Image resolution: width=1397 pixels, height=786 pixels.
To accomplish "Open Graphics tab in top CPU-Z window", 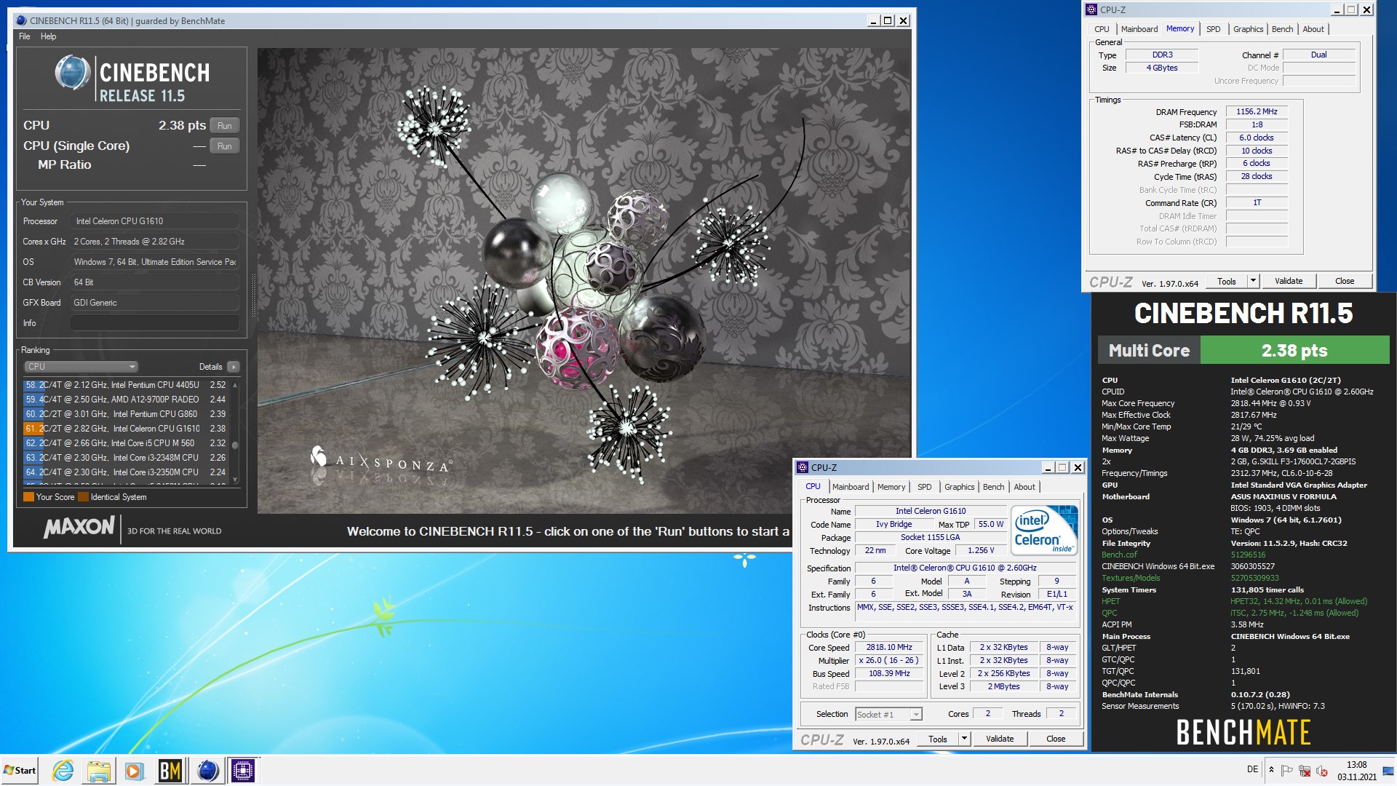I will [x=1248, y=29].
